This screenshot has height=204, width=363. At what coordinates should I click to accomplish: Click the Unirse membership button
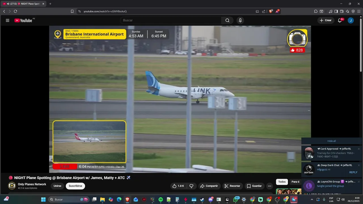pyautogui.click(x=57, y=186)
